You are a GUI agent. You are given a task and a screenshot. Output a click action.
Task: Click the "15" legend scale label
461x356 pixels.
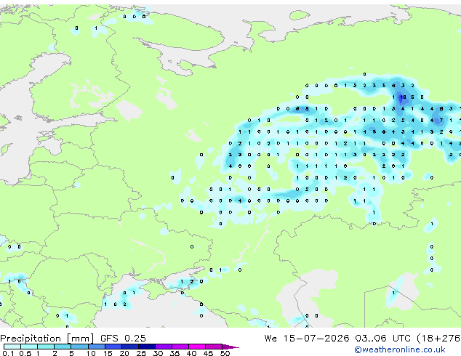click(x=108, y=353)
